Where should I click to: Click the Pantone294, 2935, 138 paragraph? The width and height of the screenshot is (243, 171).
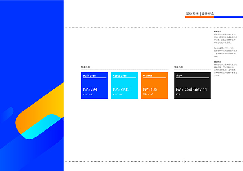click(x=224, y=54)
